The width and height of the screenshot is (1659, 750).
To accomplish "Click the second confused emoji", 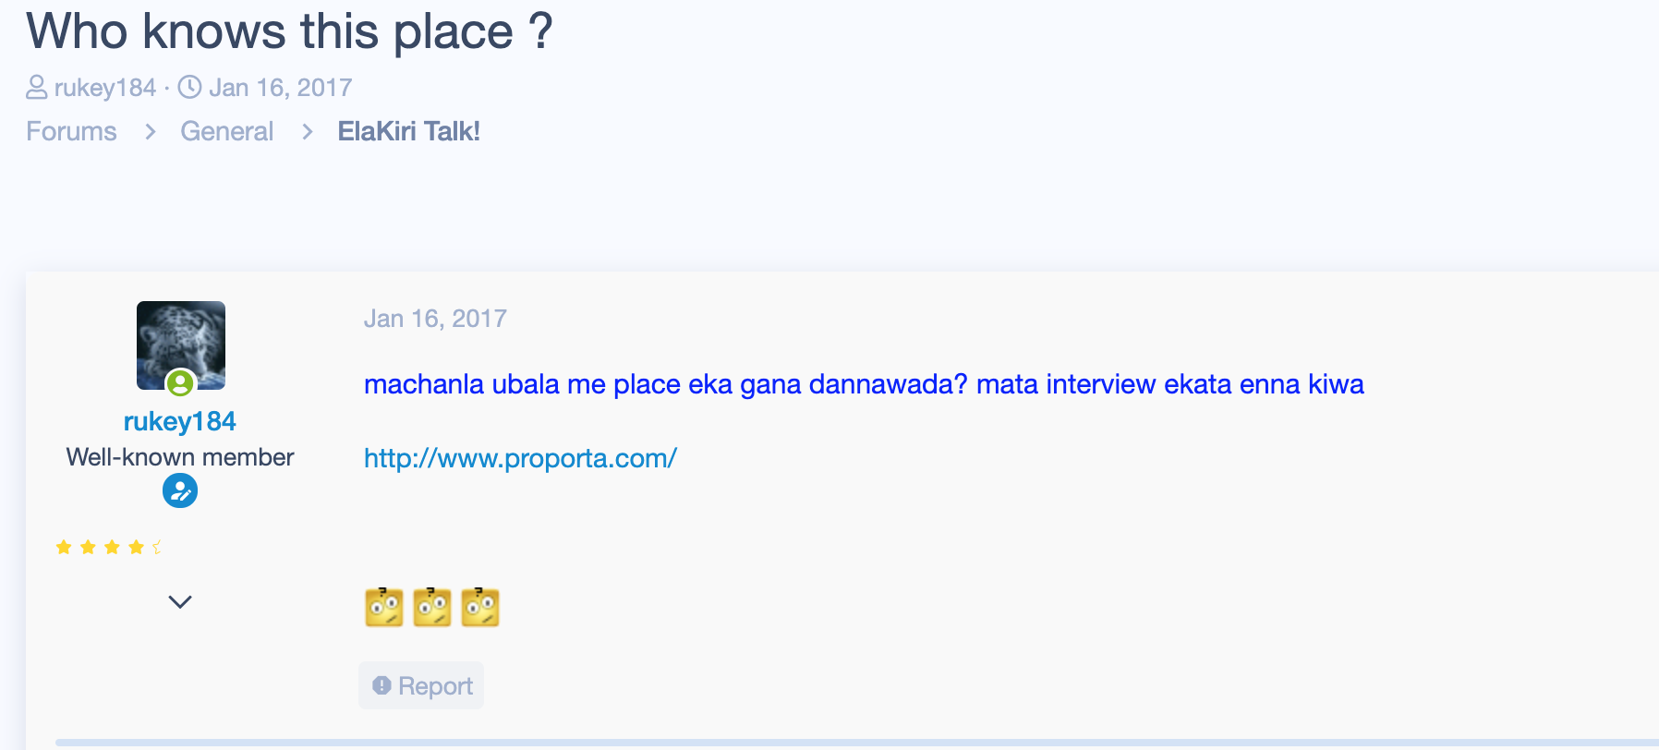I will point(432,607).
